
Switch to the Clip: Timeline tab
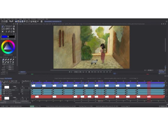8,79
